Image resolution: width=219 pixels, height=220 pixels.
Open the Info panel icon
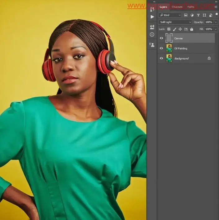pyautogui.click(x=152, y=35)
